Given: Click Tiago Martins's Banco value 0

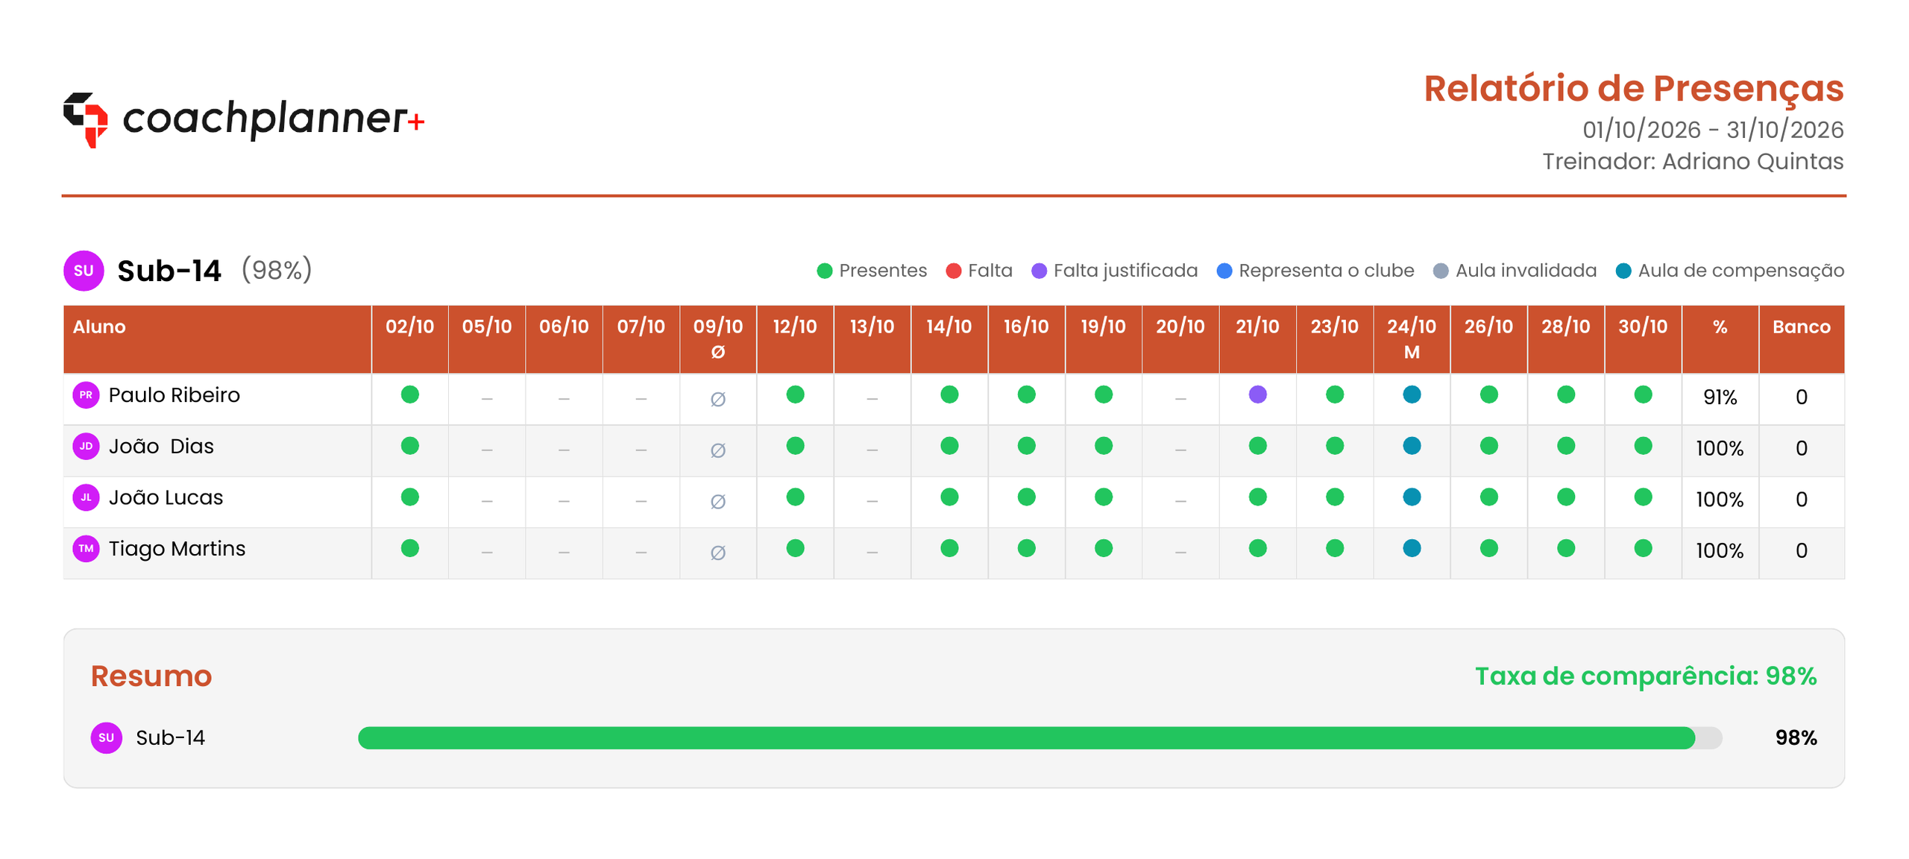Looking at the screenshot, I should pyautogui.click(x=1801, y=550).
